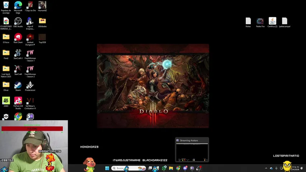The width and height of the screenshot is (306, 172).
Task: Open the OneDrive cloud tray icon
Action: [271, 168]
